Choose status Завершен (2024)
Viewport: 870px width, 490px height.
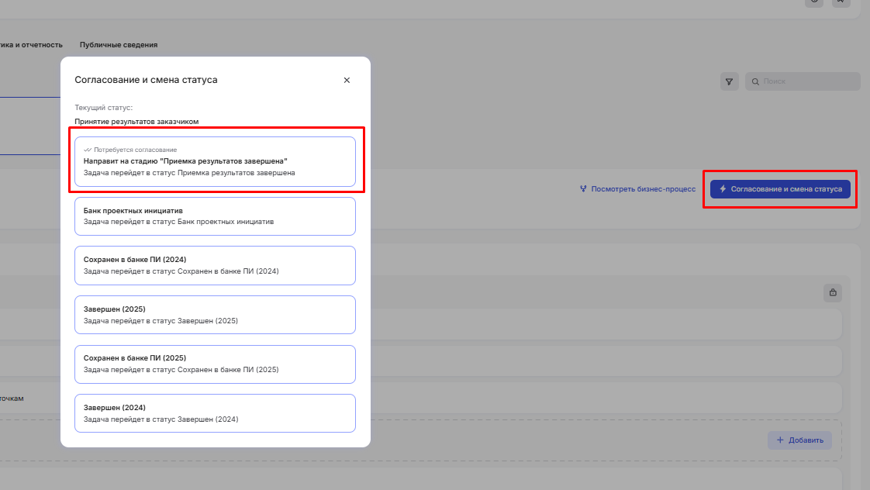click(x=215, y=413)
